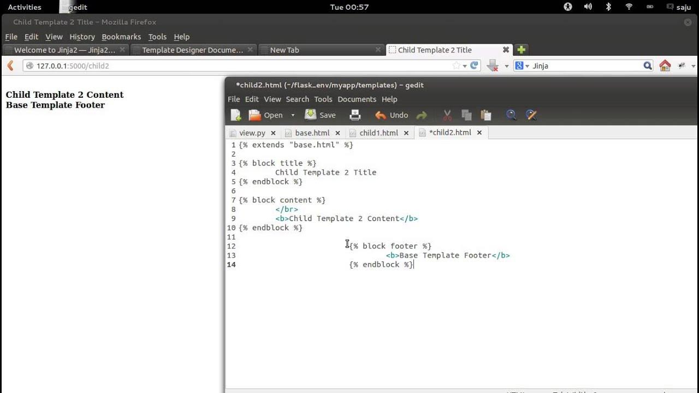Close the child1.html tab

click(406, 133)
